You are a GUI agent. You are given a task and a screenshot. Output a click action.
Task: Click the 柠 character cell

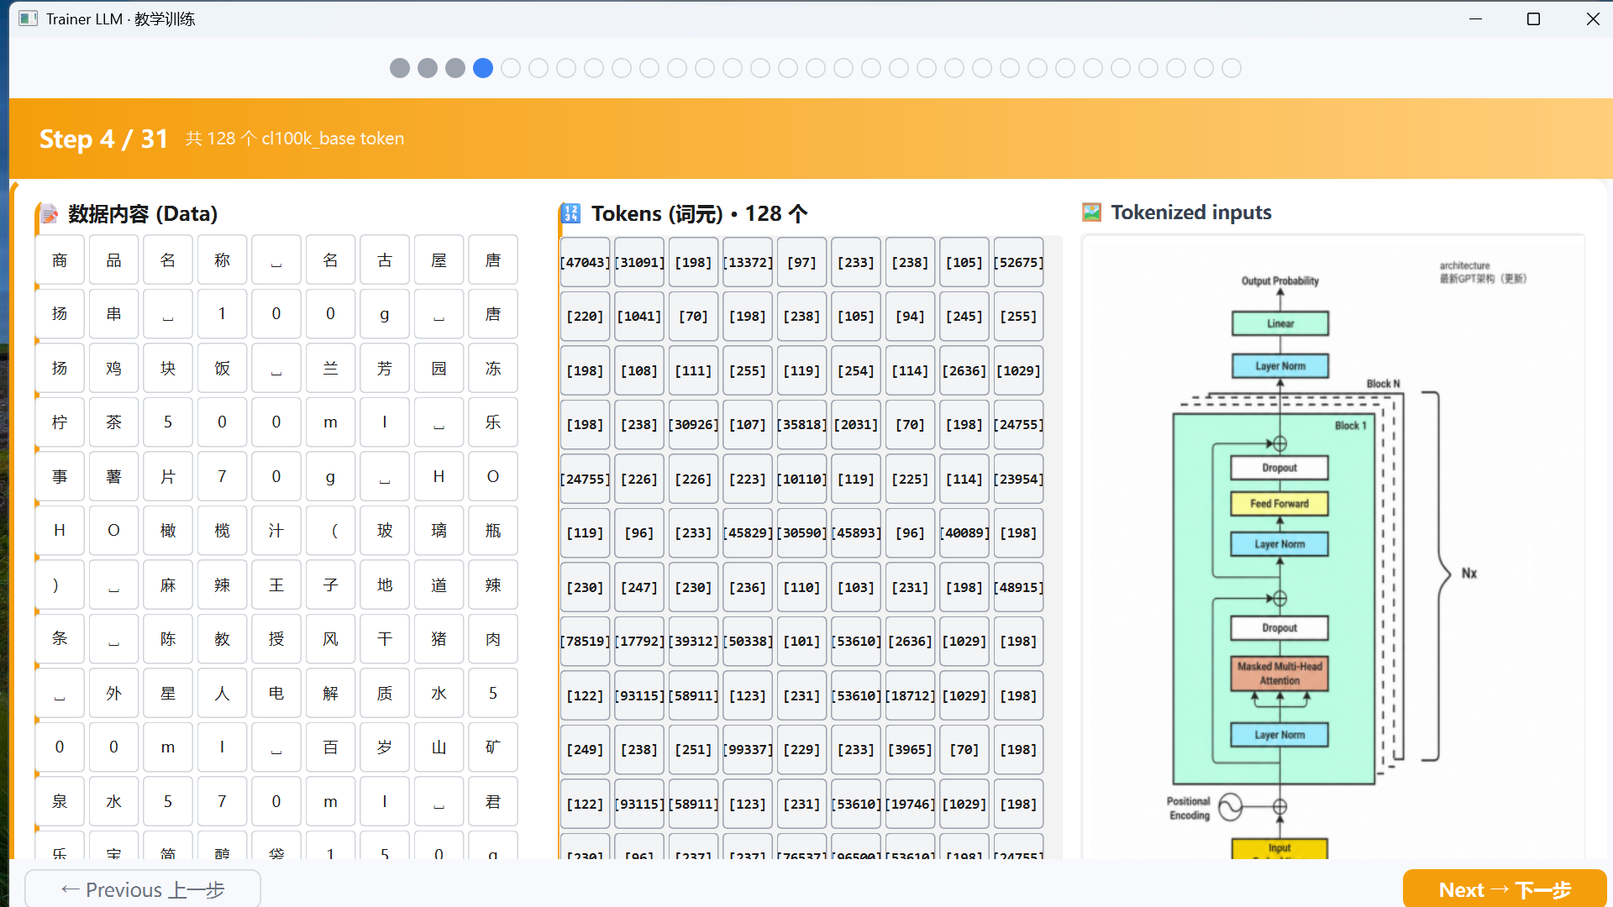click(60, 422)
